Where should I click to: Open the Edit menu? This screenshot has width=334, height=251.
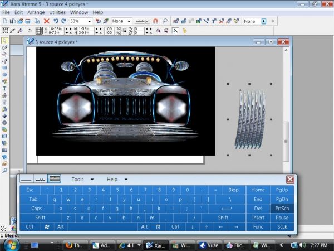point(18,12)
